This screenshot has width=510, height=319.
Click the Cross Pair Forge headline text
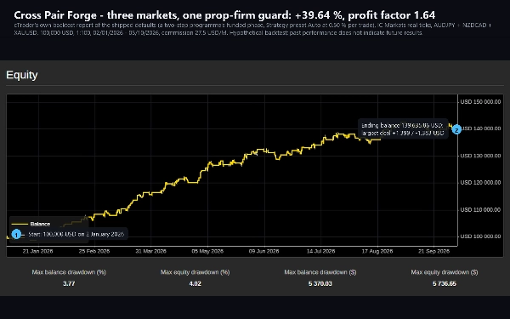(x=224, y=15)
